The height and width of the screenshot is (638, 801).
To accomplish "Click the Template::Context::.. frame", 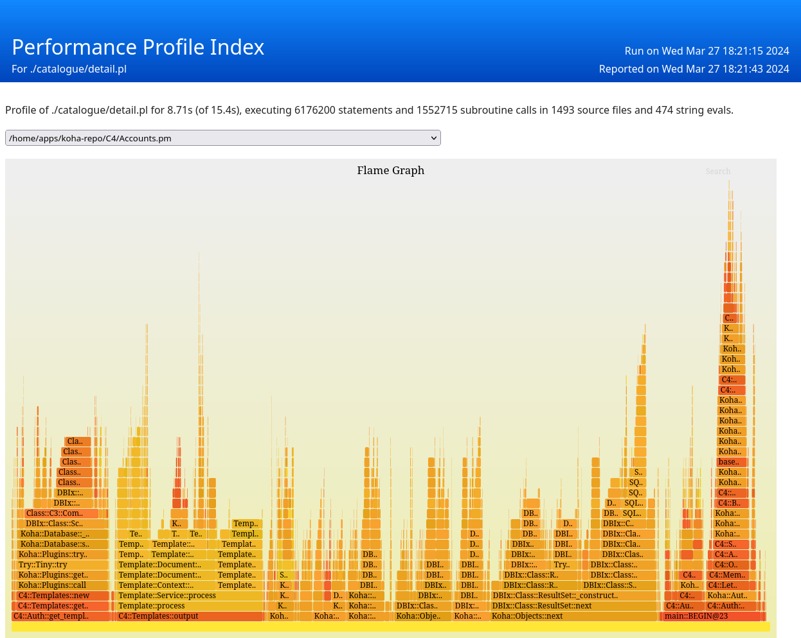I will (x=166, y=585).
